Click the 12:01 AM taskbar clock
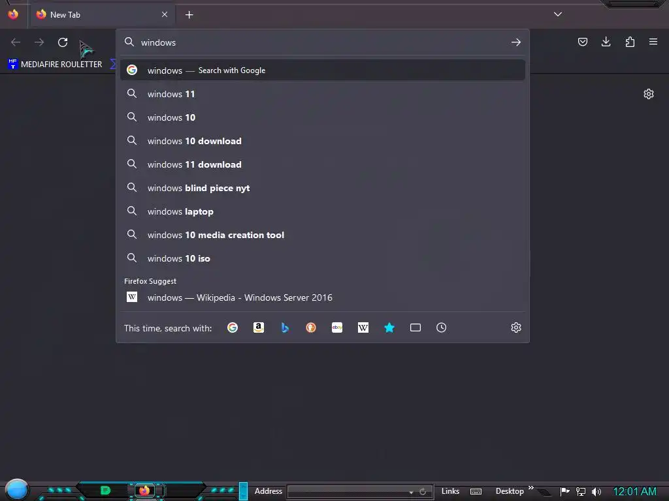The height and width of the screenshot is (501, 669). pyautogui.click(x=634, y=492)
